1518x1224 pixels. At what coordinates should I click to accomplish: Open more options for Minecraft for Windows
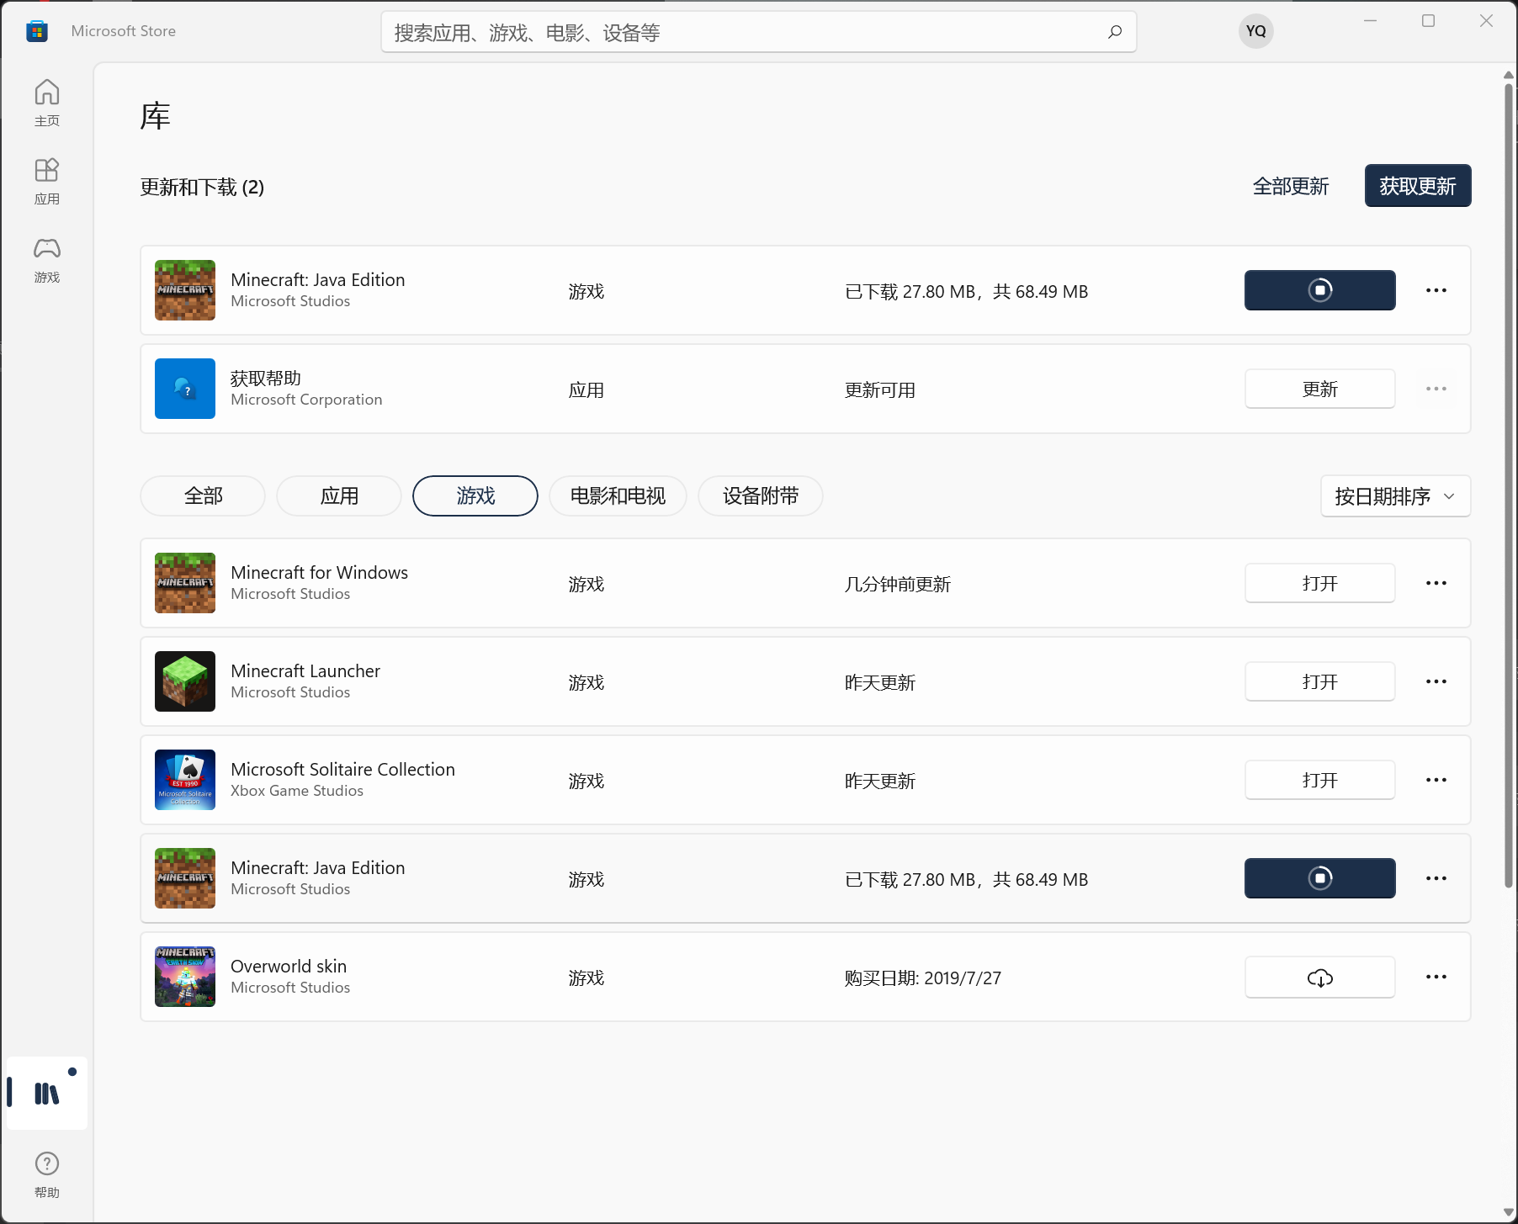[1436, 583]
